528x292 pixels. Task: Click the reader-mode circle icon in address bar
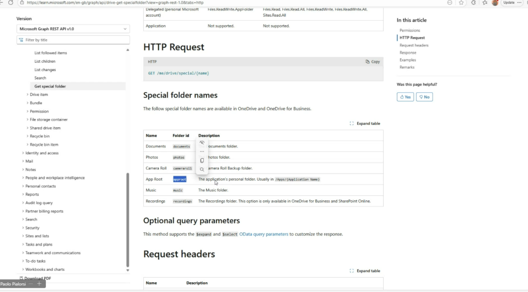[450, 3]
